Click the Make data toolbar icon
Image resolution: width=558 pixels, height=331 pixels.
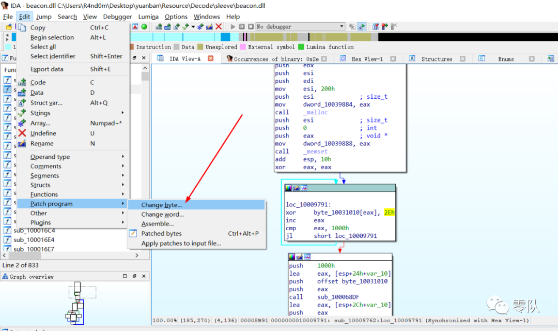[167, 27]
